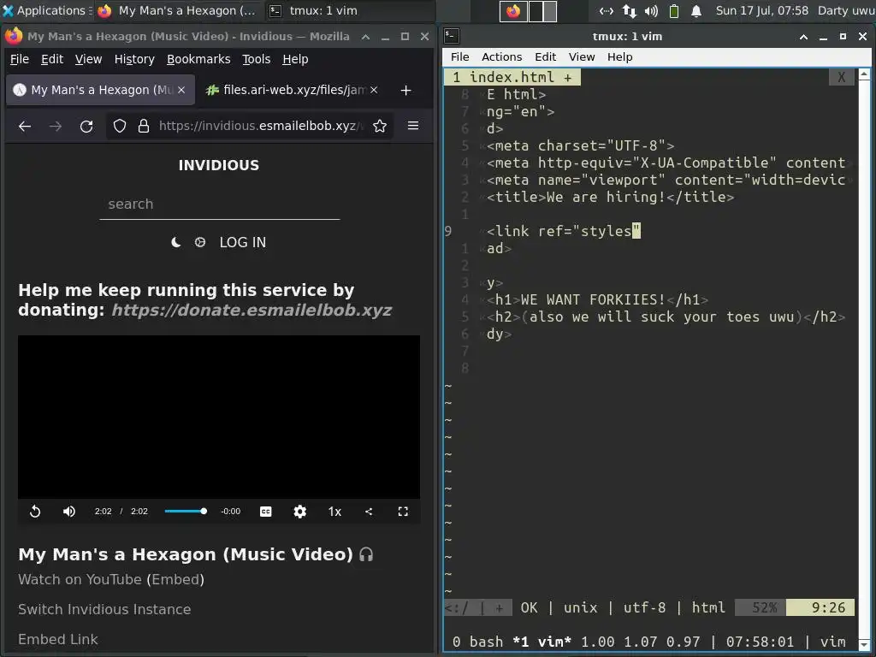Click the terminal window title icon
Screen dimensions: 876x657
[x=452, y=36]
